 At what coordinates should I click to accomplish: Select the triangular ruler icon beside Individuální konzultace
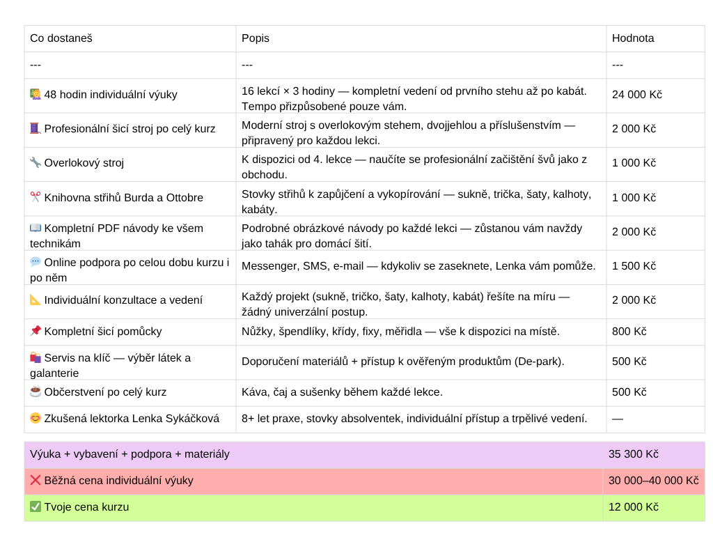[x=36, y=300]
